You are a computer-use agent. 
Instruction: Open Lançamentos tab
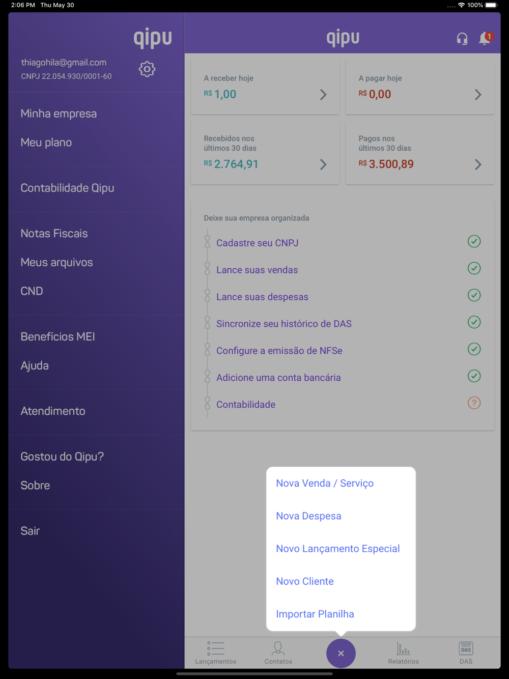(216, 653)
